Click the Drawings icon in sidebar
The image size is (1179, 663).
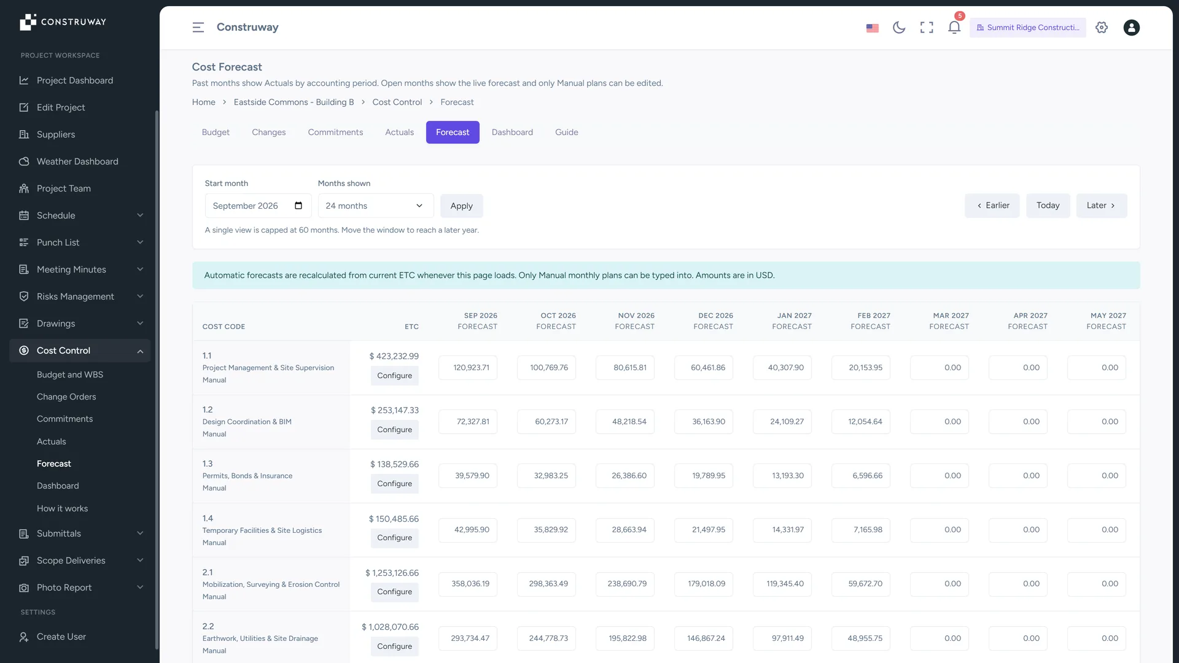pos(24,324)
